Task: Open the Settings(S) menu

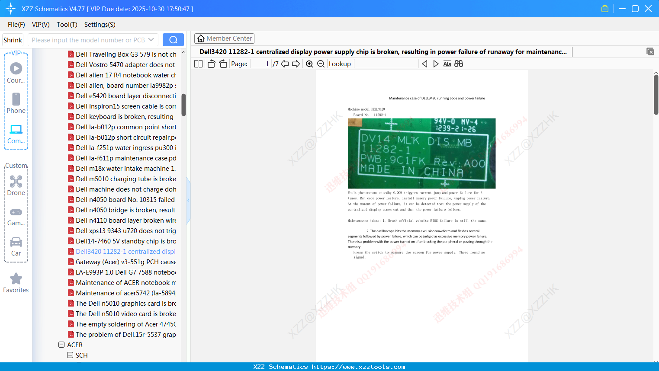Action: pyautogui.click(x=100, y=25)
